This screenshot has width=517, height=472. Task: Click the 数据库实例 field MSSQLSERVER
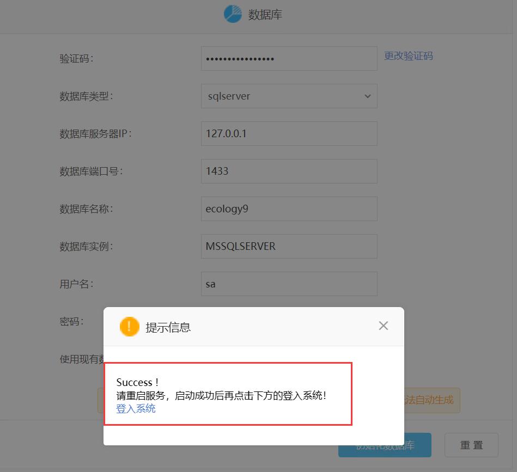coord(289,247)
